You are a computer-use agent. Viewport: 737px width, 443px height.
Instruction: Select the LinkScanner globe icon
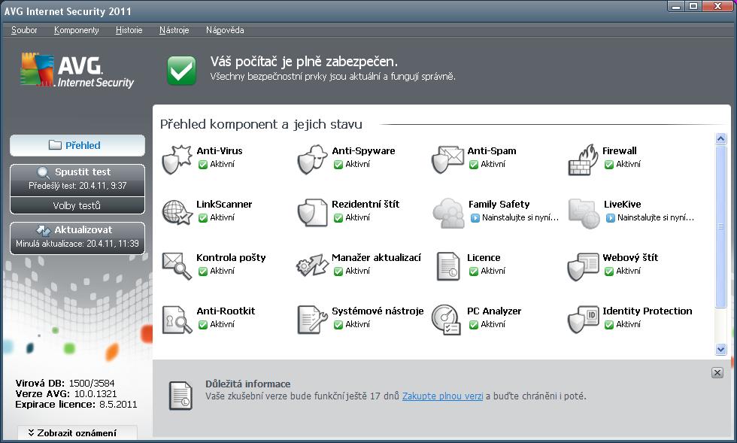[x=177, y=212]
